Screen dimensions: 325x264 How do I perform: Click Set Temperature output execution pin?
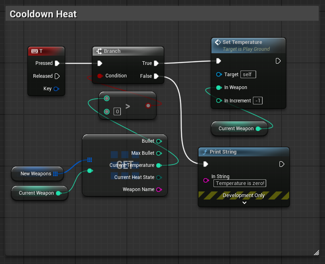(x=278, y=61)
